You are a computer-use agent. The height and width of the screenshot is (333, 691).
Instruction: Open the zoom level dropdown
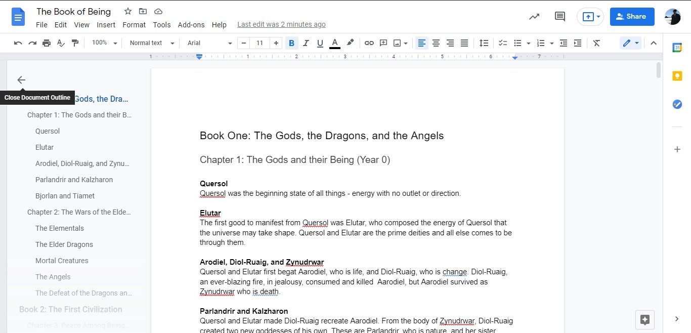click(104, 43)
